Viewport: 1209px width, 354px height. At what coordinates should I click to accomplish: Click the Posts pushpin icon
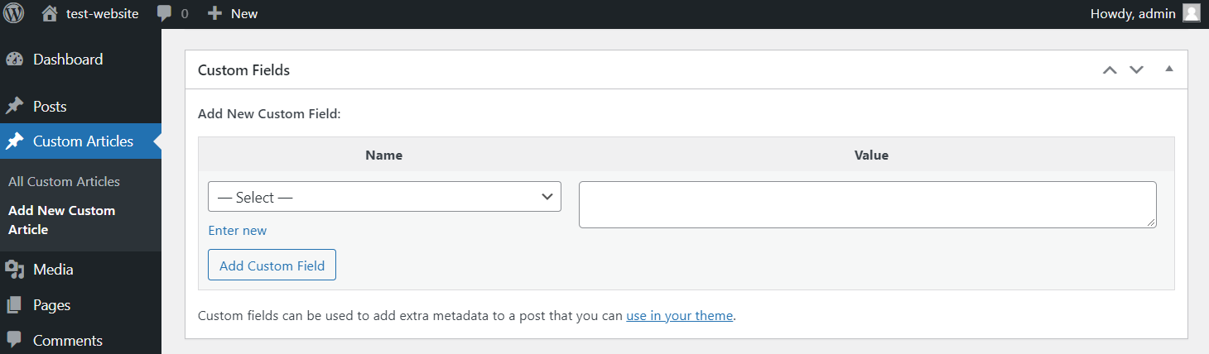point(14,107)
